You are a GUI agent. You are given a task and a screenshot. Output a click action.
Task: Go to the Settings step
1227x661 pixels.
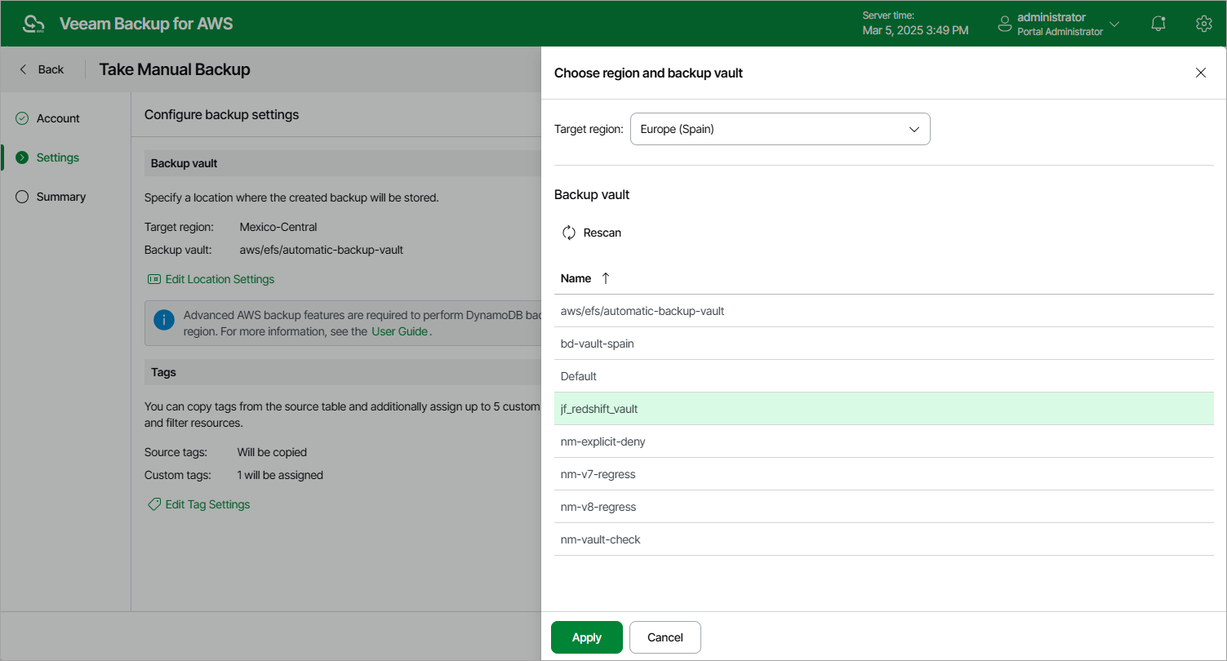pos(58,157)
